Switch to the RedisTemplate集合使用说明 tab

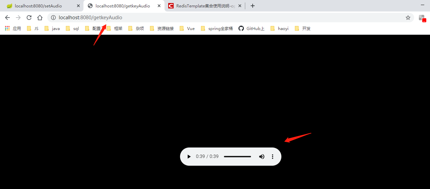(x=205, y=6)
